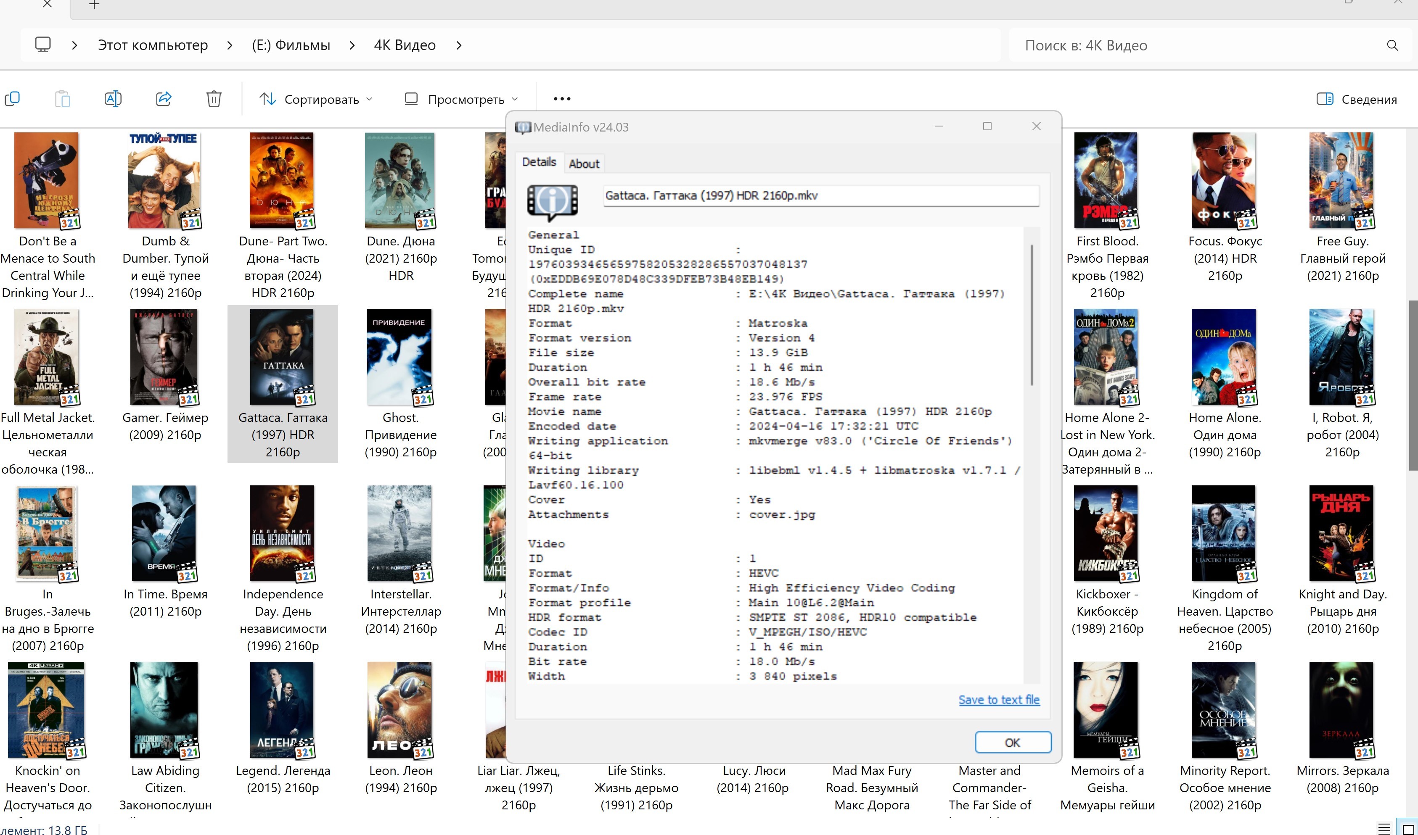The width and height of the screenshot is (1418, 835).
Task: Open new tab with plus icon
Action: pos(94,5)
